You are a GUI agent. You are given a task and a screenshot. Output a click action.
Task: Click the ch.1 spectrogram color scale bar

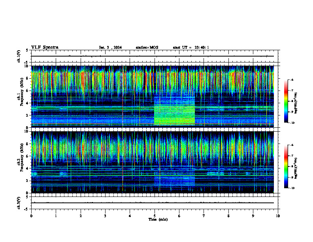[x=286, y=101]
